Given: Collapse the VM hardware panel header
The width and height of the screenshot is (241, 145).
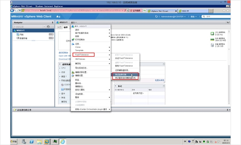Looking at the screenshot, I should [x=60, y=64].
